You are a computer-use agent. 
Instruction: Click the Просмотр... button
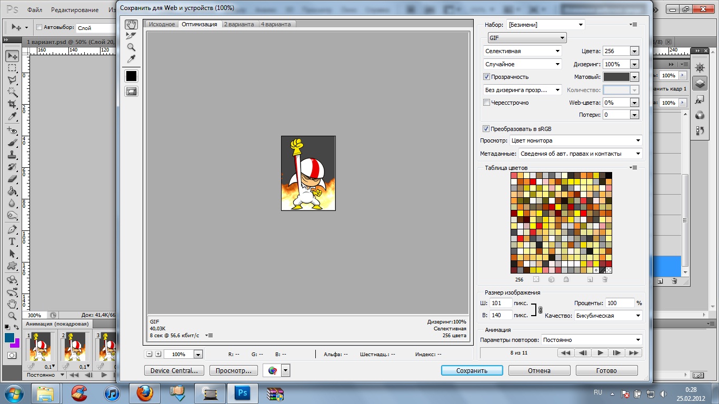coord(234,370)
